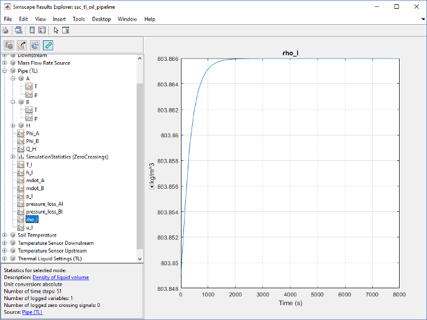This screenshot has height=320, width=427.
Task: Click the 'Unit conversion: absolute' text
Action: point(33,285)
